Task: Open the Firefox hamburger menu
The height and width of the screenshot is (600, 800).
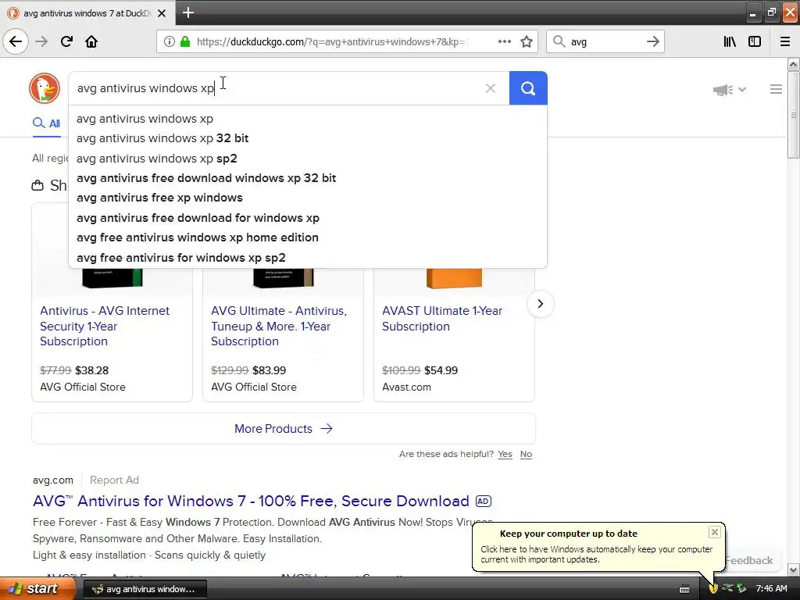Action: [x=785, y=42]
